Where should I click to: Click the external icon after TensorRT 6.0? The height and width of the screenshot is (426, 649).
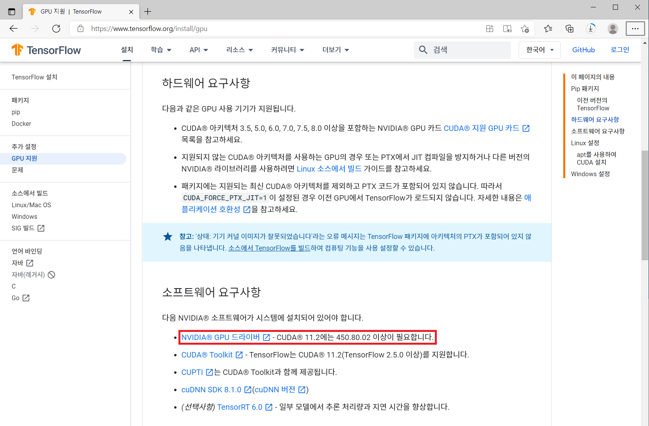pos(269,407)
